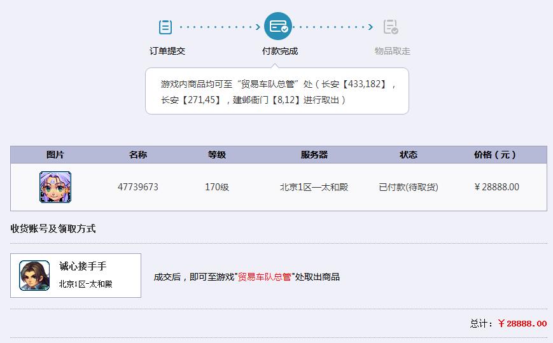Click the status 已付款(待取货)
Image resolution: width=553 pixels, height=343 pixels.
(x=409, y=187)
